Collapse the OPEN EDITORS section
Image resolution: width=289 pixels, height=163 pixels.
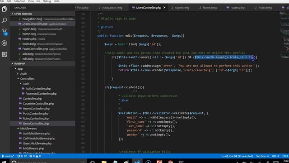point(42,14)
